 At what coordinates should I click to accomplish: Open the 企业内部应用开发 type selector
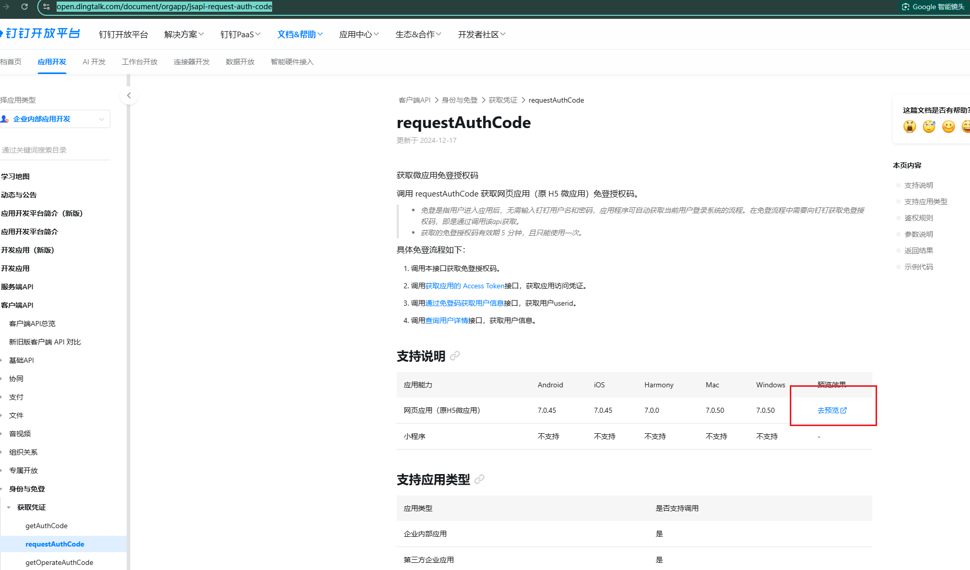click(x=55, y=119)
